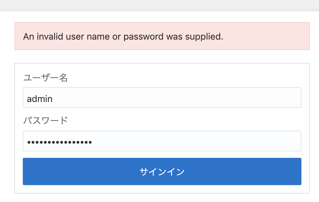Click the invalid user name error alert

(162, 36)
